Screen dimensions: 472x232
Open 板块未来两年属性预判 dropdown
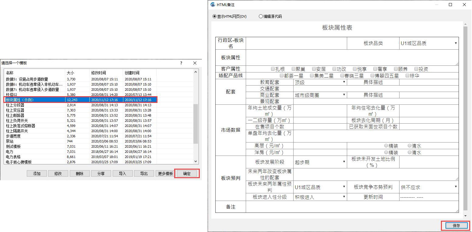(x=320, y=187)
